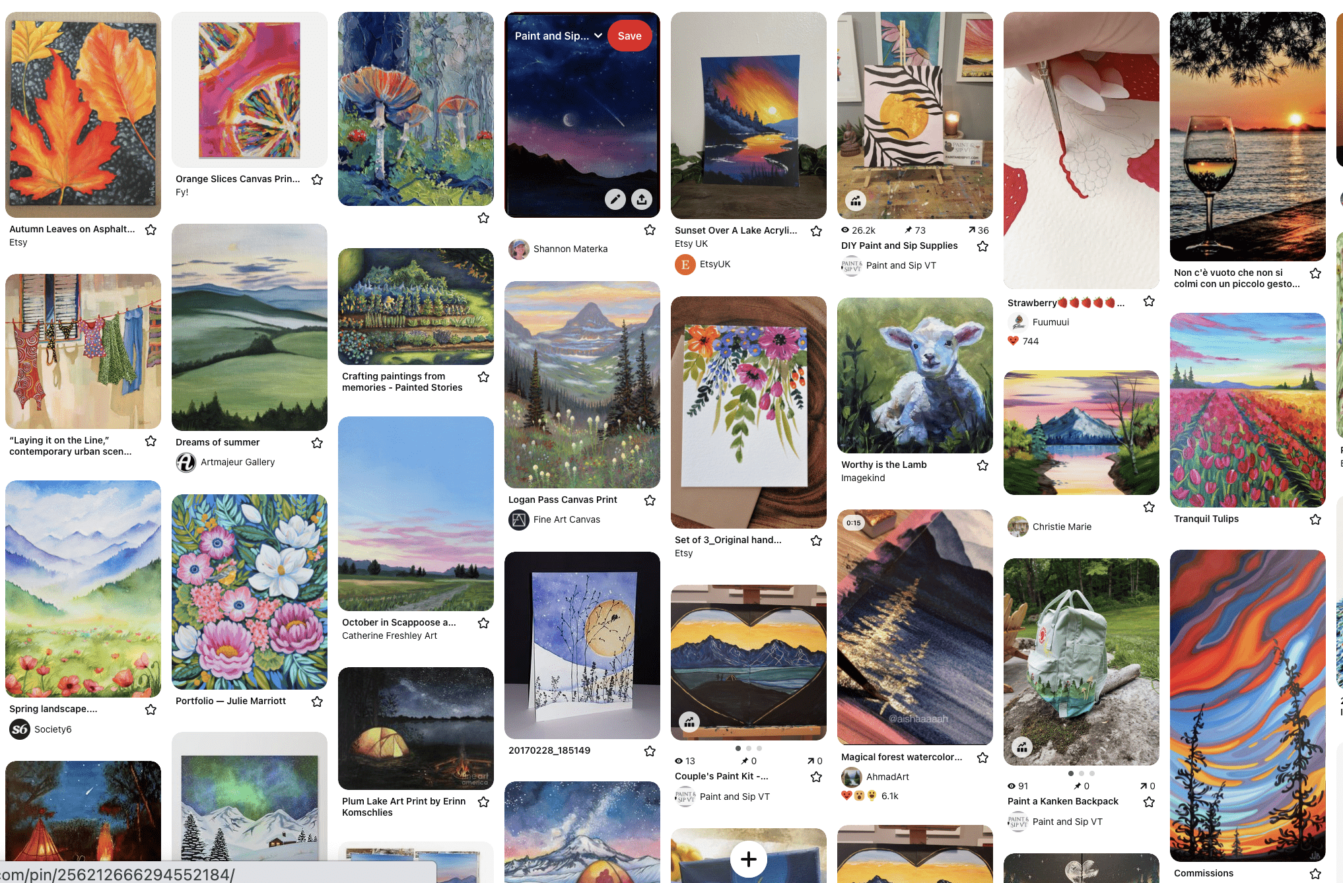
Task: Click Society6 profile avatar icon
Action: pyautogui.click(x=20, y=729)
